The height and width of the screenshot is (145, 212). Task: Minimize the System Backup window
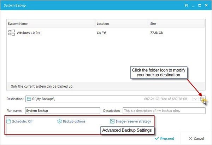coord(193,6)
